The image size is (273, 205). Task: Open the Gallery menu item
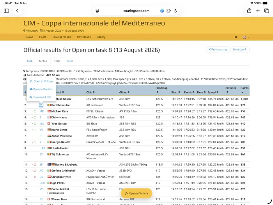point(101,37)
